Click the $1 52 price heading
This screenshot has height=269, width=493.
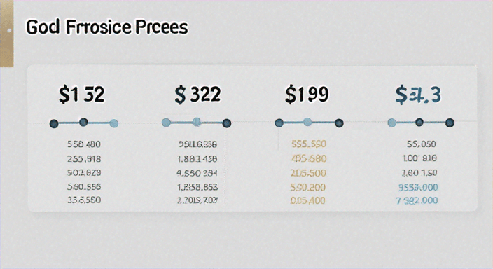tap(81, 95)
